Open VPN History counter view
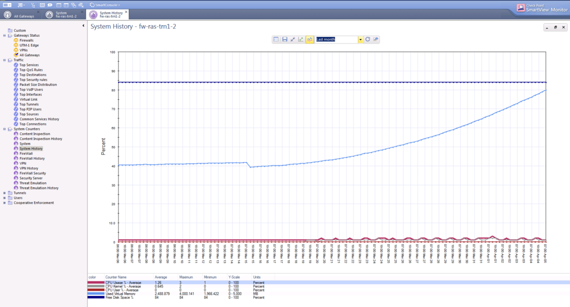Image resolution: width=570 pixels, height=307 pixels. click(x=29, y=168)
